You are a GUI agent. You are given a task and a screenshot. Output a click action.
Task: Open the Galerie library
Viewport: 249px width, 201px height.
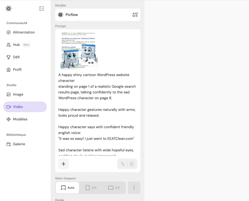[19, 144]
